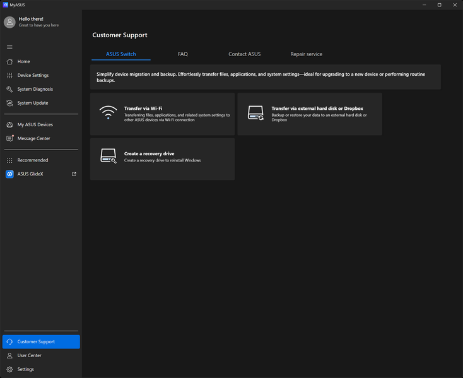Open the Create a recovery drive card

tap(162, 159)
